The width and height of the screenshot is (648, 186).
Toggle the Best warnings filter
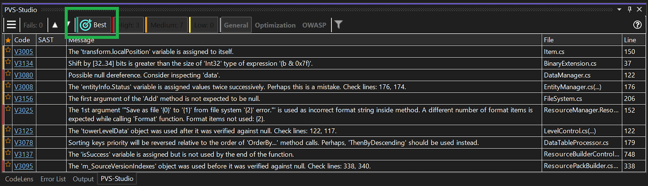[94, 25]
